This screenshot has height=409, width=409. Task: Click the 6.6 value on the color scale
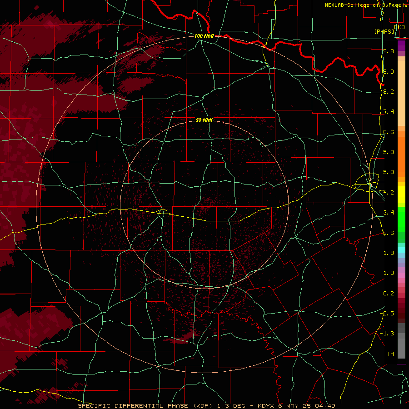click(x=389, y=132)
